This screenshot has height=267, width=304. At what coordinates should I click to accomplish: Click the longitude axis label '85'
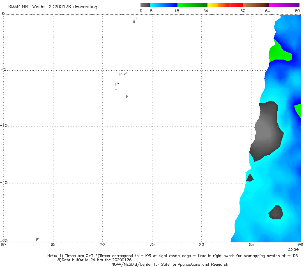(251, 244)
